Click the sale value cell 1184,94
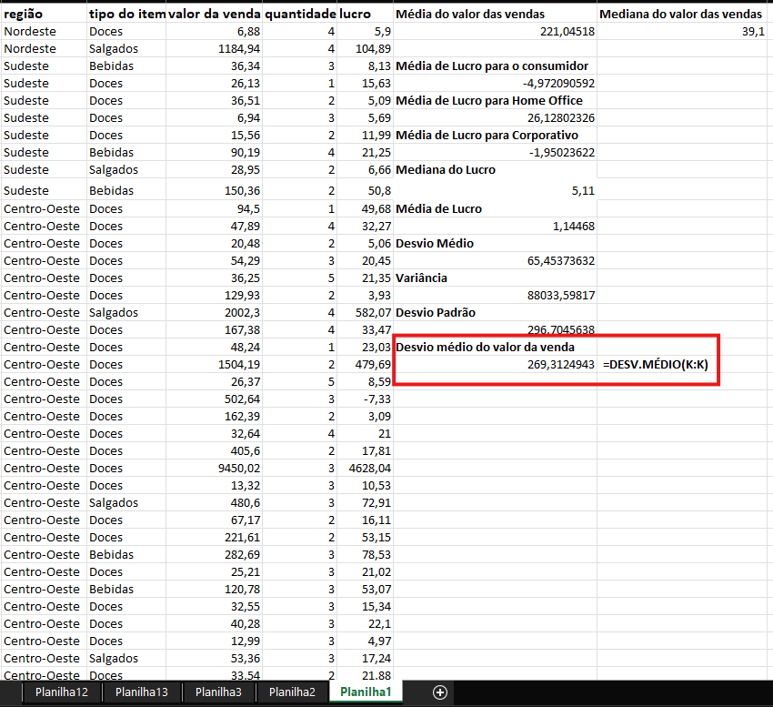Screen dimensions: 773x707 (x=214, y=48)
